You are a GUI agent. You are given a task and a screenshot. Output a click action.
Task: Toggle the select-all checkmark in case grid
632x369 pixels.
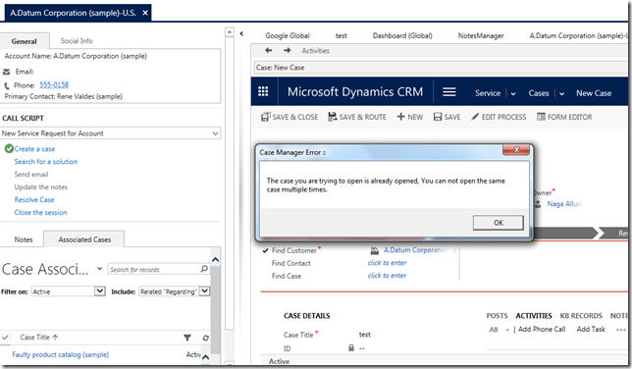coord(5,338)
